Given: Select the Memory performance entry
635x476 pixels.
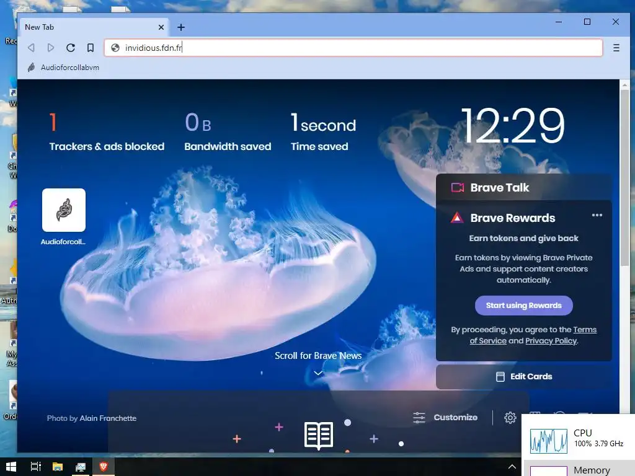Looking at the screenshot, I should coord(579,469).
